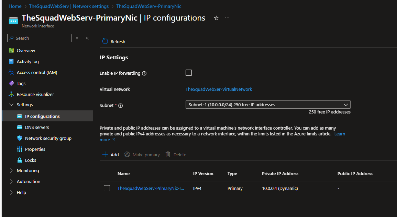This screenshot has width=397, height=217.
Task: Click the trash icon for Delete
Action: click(168, 154)
